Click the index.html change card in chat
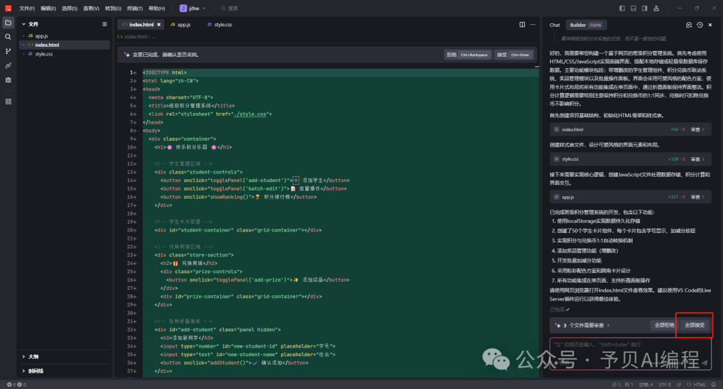 [x=631, y=129]
